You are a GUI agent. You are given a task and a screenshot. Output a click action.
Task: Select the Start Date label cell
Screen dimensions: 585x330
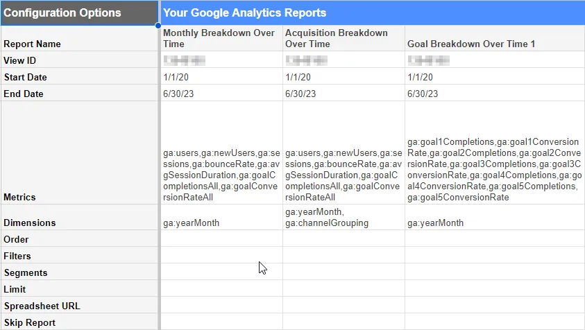79,76
